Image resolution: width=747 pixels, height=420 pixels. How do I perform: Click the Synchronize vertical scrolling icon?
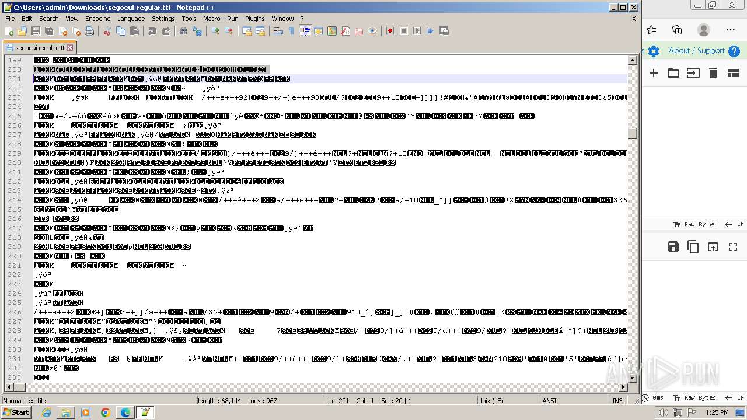(247, 31)
